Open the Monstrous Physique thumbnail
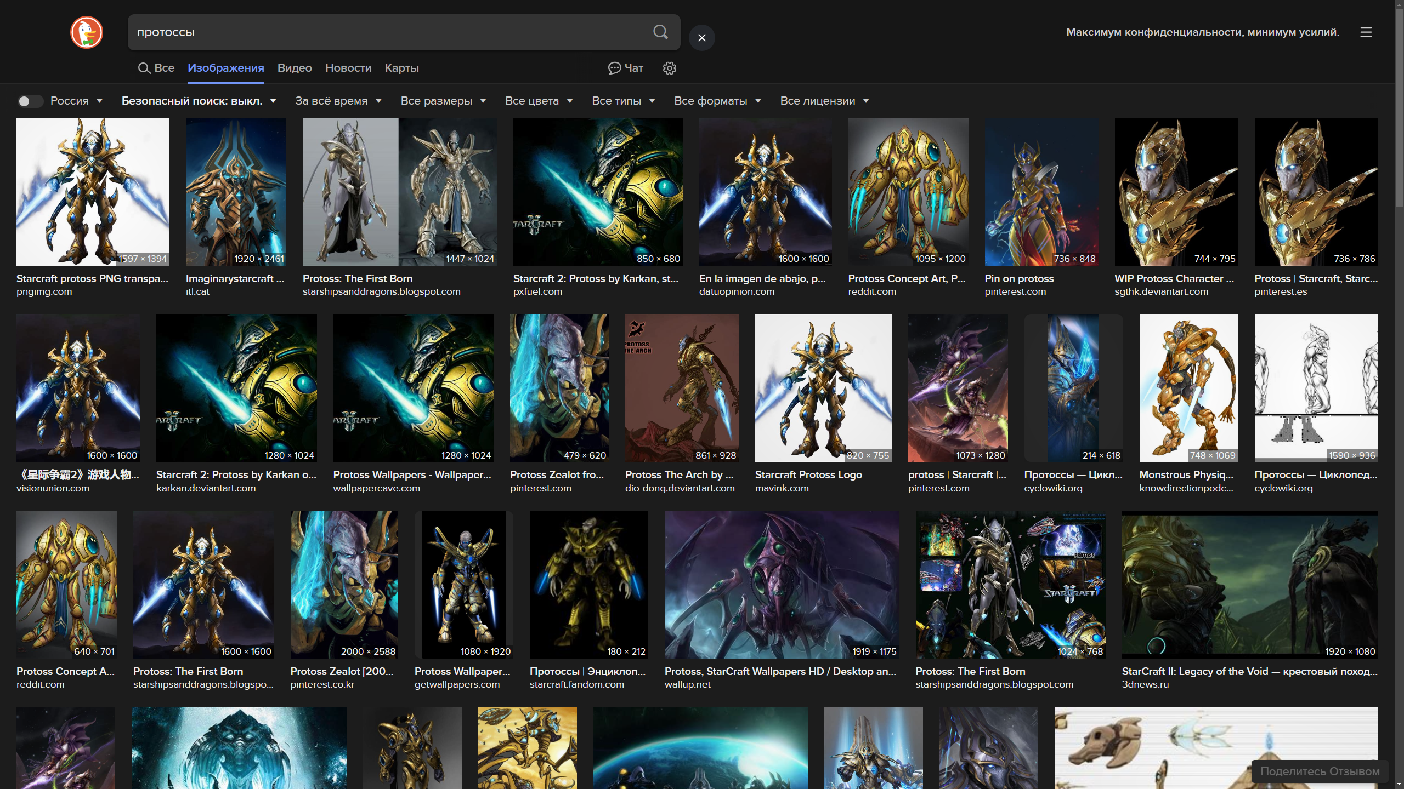This screenshot has width=1404, height=789. click(x=1189, y=388)
